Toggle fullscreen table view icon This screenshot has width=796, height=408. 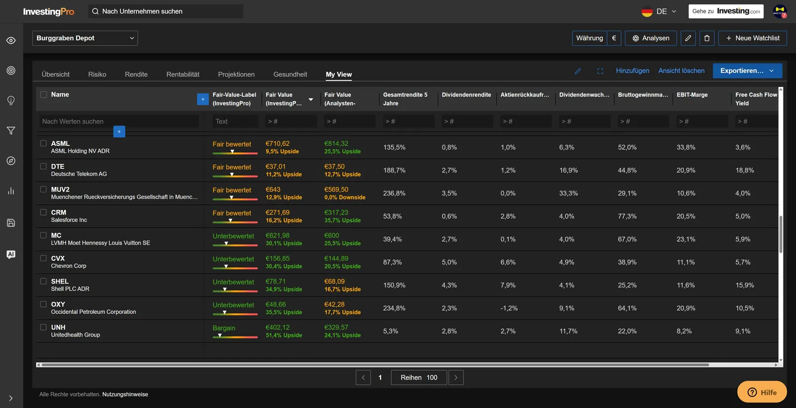(x=600, y=71)
